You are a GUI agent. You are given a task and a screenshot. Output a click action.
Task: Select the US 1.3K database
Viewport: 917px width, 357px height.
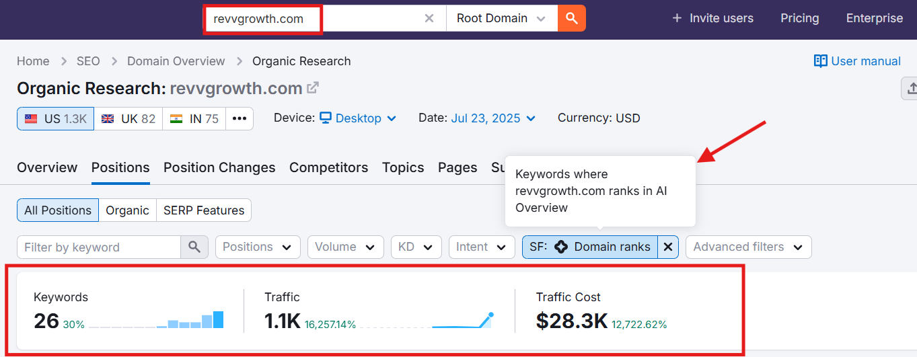coord(56,118)
